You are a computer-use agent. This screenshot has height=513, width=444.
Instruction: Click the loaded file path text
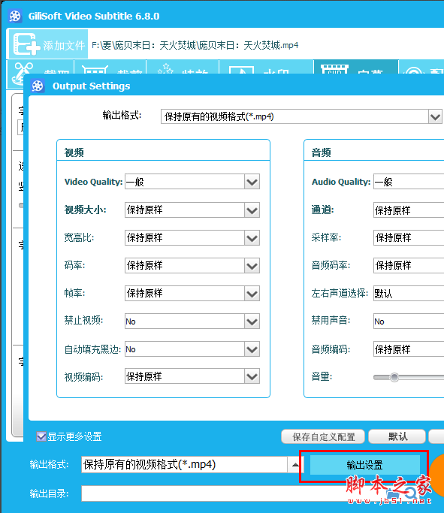click(x=195, y=45)
